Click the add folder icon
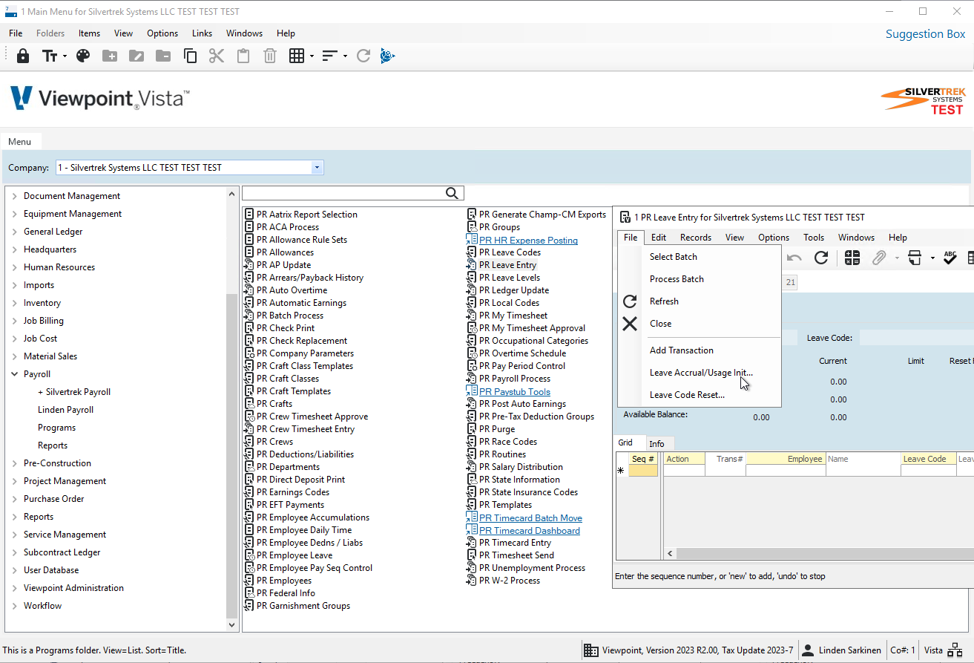 point(110,56)
